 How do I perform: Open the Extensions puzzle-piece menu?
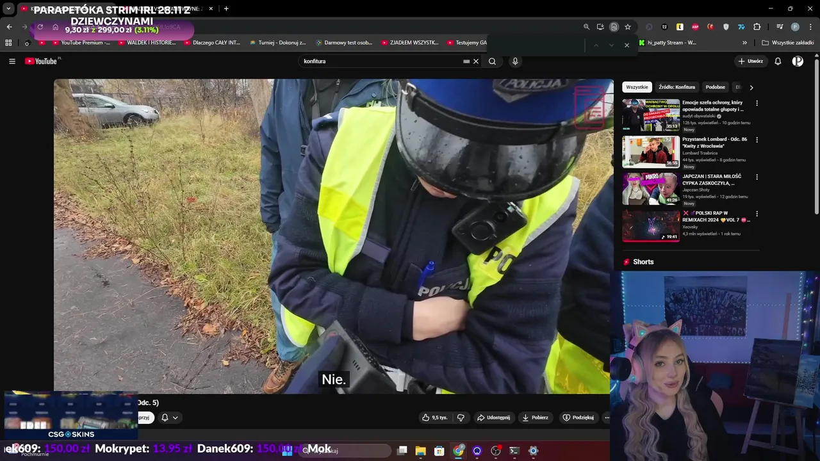(x=757, y=27)
